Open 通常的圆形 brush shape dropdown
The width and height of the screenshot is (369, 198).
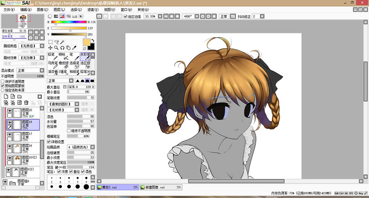click(x=77, y=104)
